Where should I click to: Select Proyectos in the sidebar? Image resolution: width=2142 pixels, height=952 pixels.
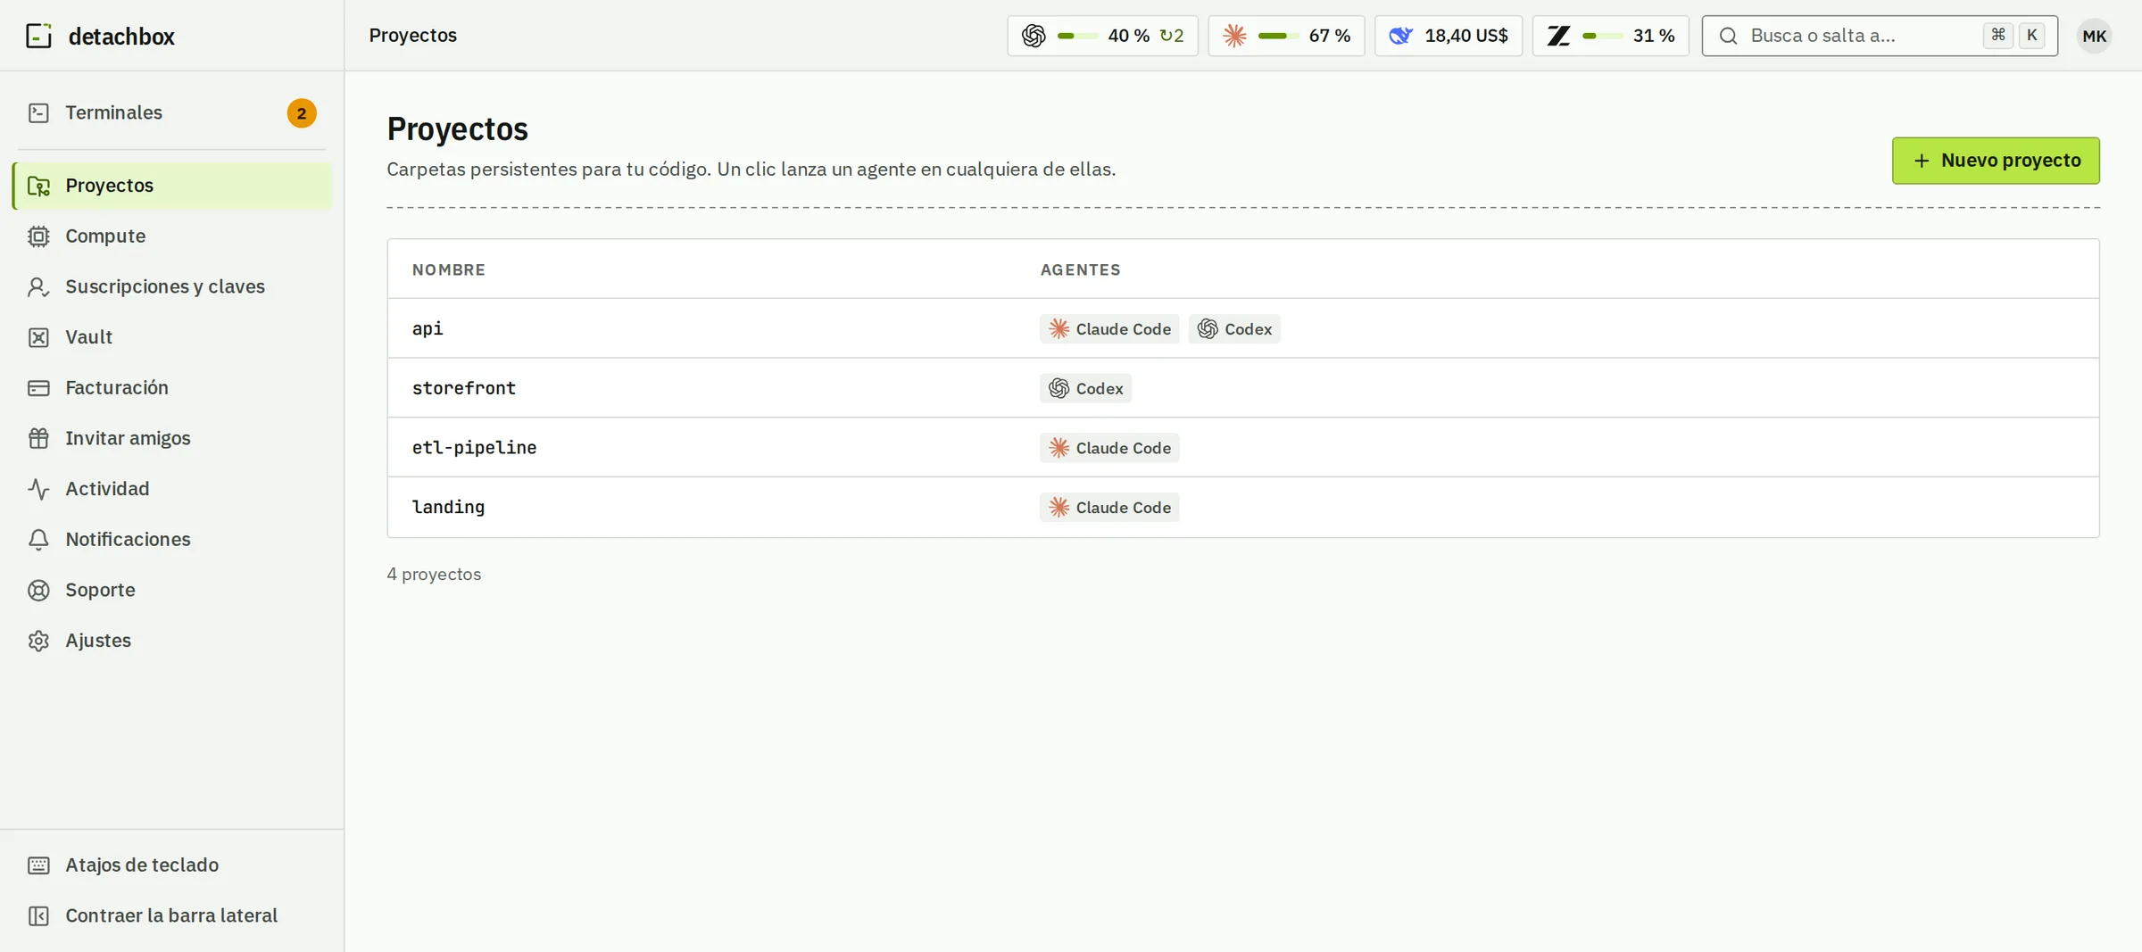pyautogui.click(x=172, y=186)
